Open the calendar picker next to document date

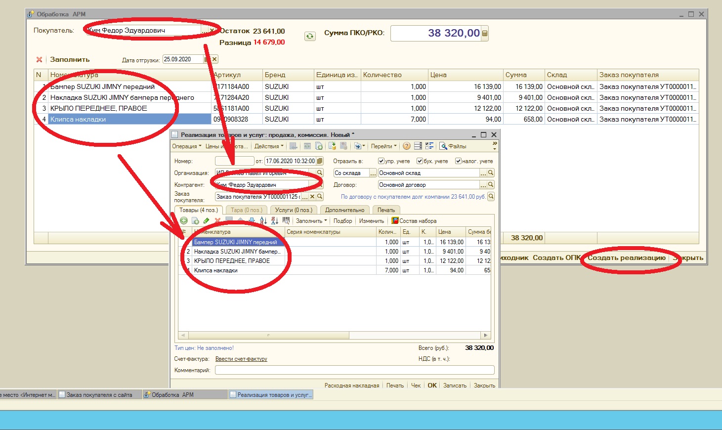[x=320, y=161]
